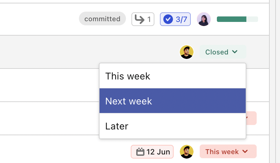
Task: Open the sub-items arrow badge showing 1
Action: pyautogui.click(x=143, y=19)
